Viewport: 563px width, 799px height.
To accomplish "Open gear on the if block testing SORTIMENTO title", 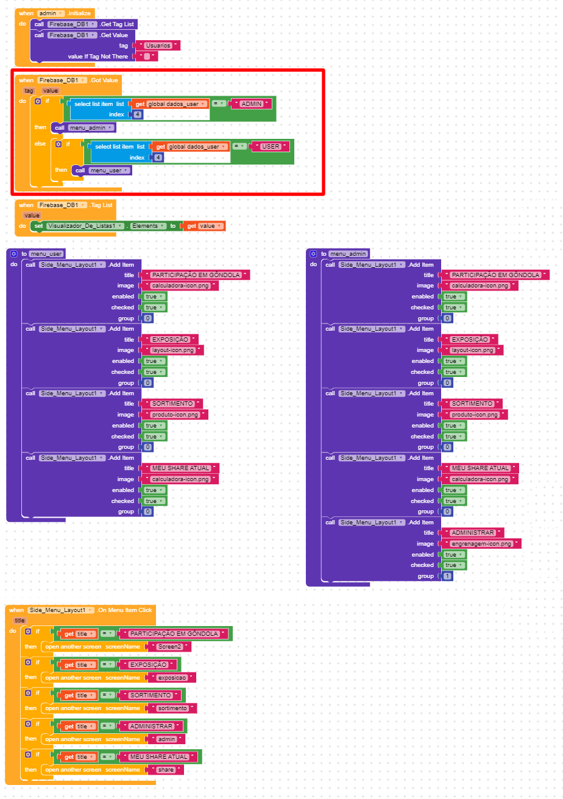I will [x=27, y=693].
